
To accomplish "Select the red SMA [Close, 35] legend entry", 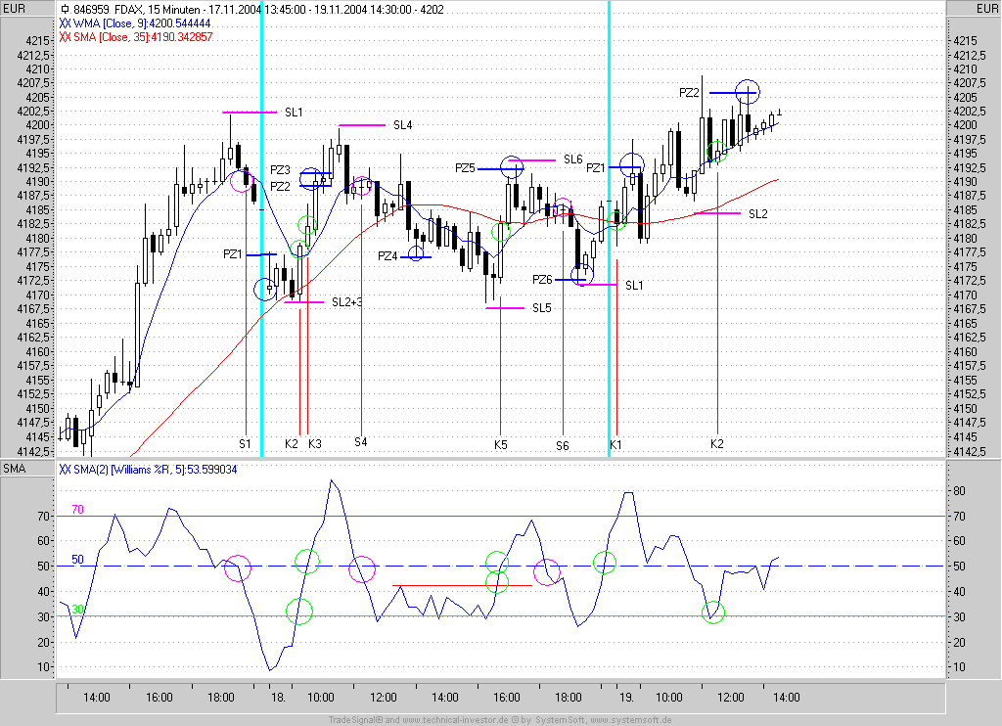I will (135, 37).
